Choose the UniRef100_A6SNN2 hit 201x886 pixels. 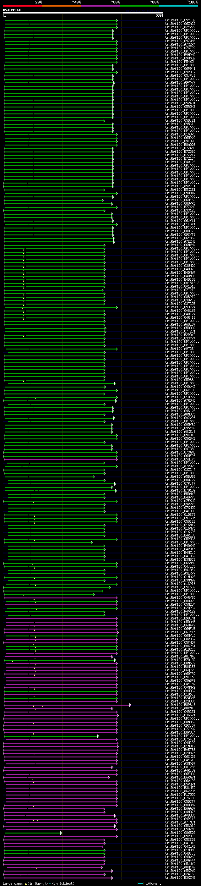[x=180, y=563]
